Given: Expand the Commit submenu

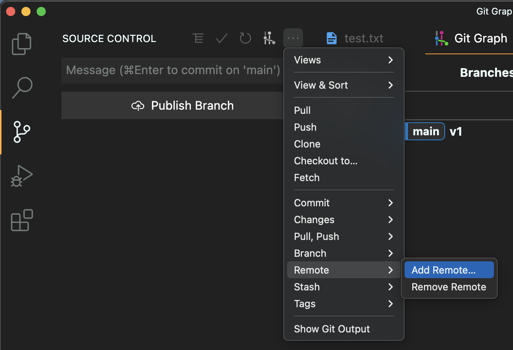Looking at the screenshot, I should [x=344, y=203].
